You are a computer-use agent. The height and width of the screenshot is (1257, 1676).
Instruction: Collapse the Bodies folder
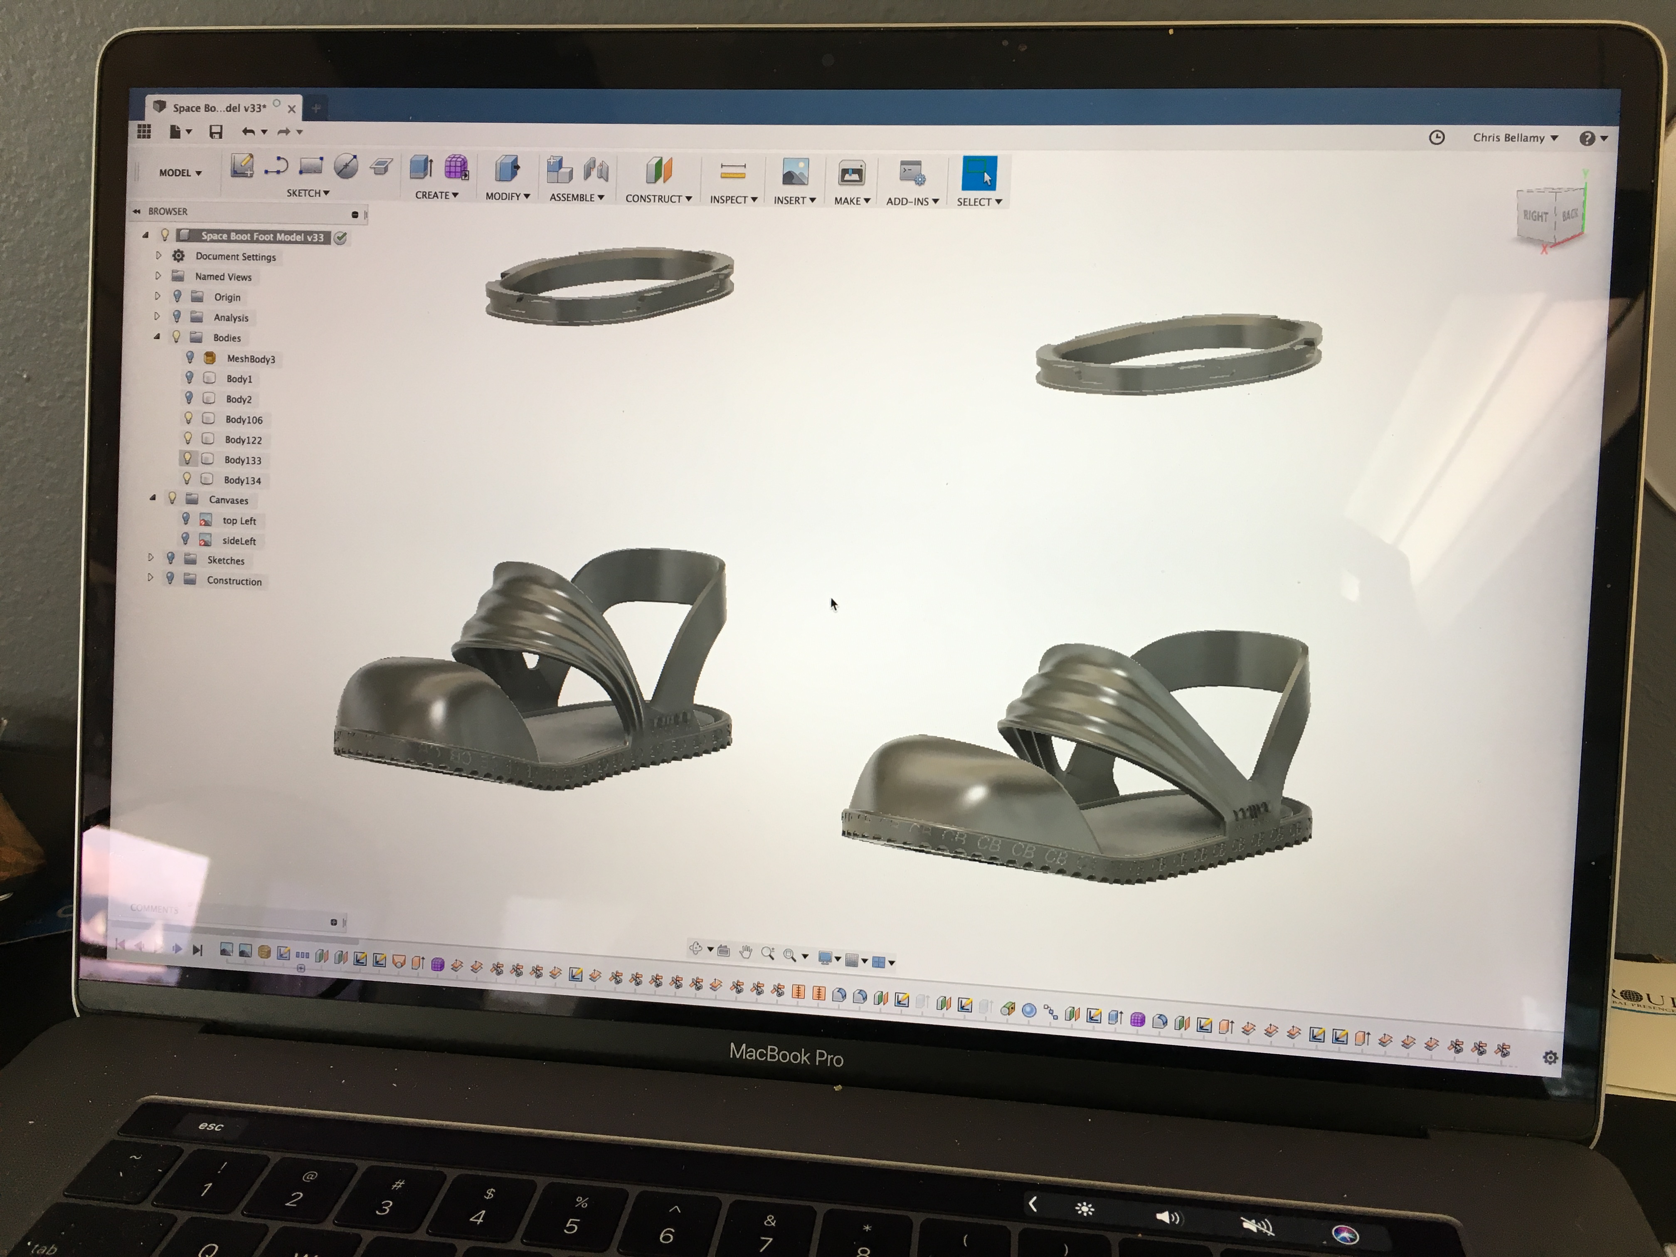click(157, 337)
